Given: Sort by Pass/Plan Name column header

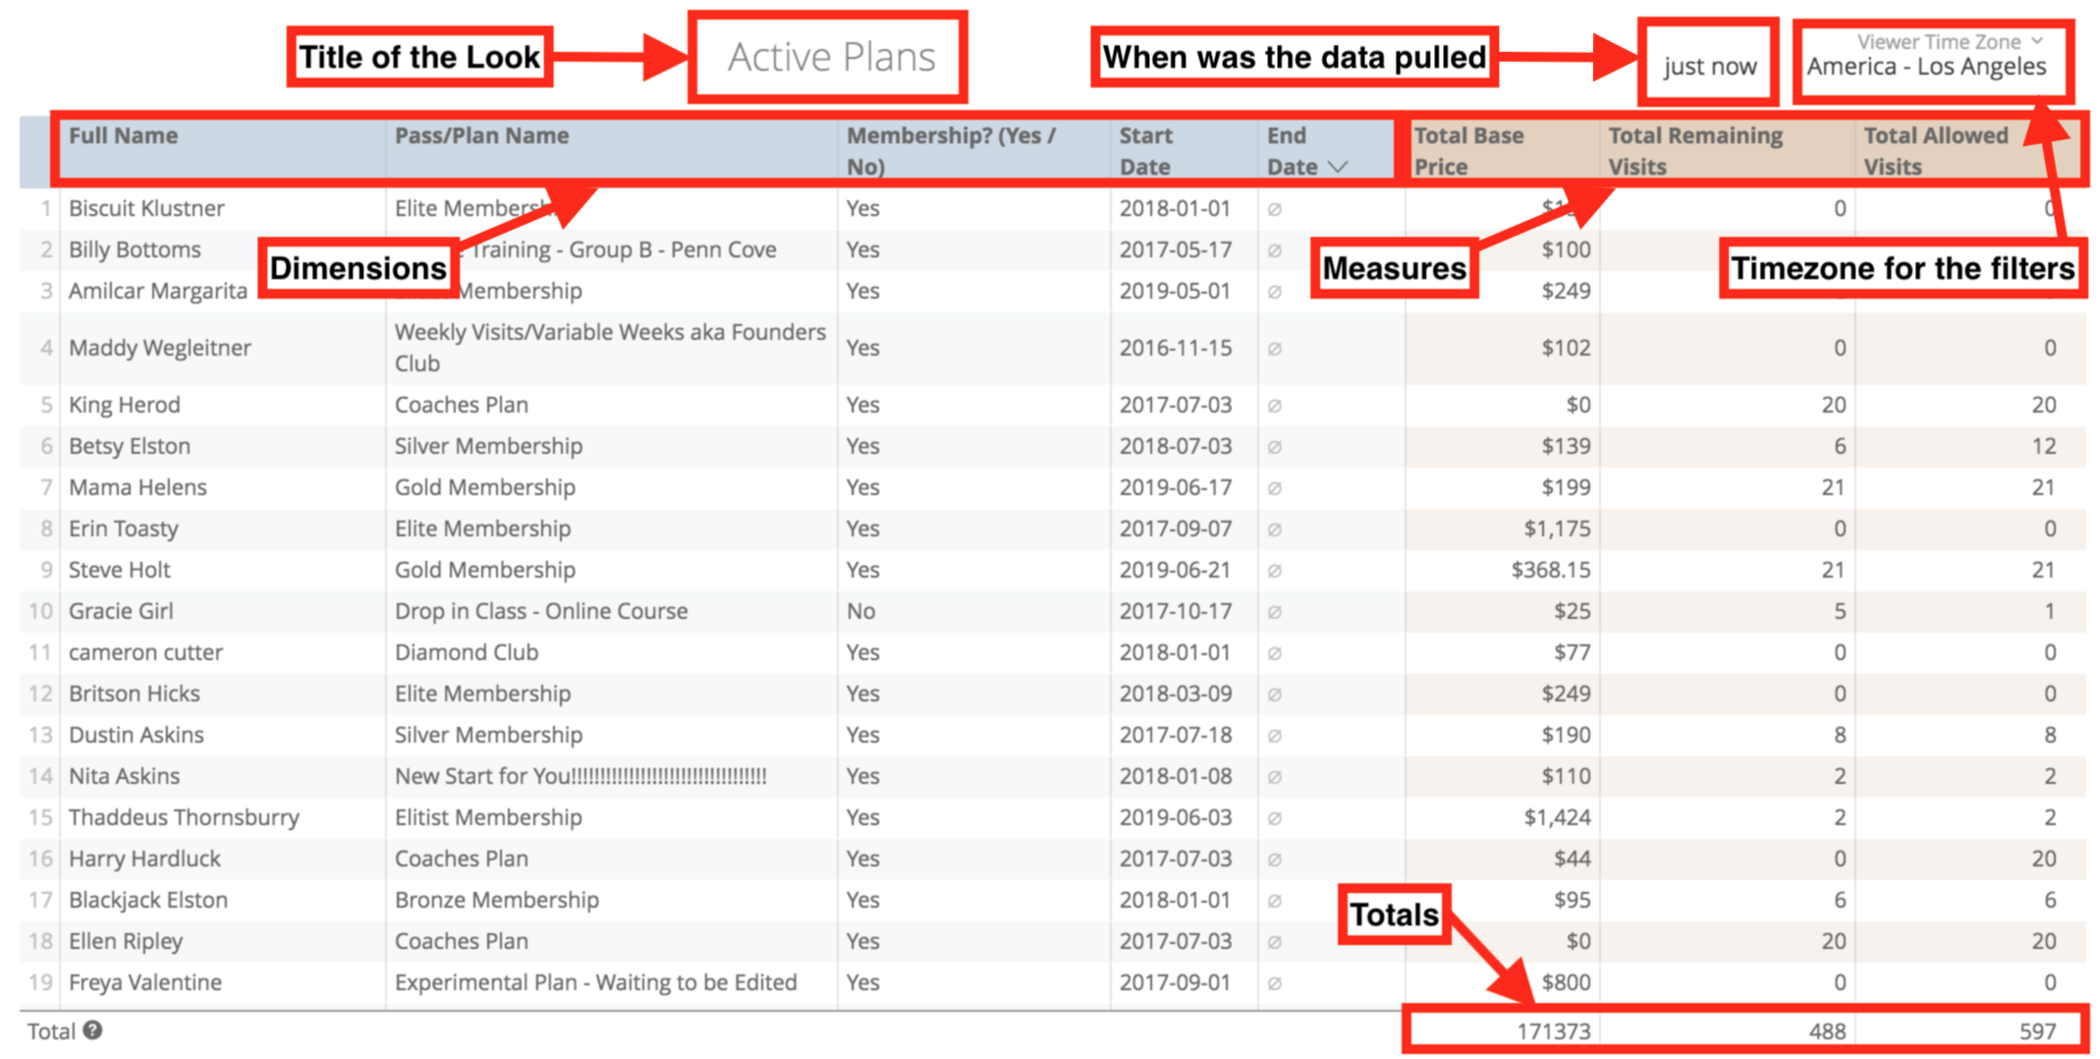Looking at the screenshot, I should [x=481, y=136].
